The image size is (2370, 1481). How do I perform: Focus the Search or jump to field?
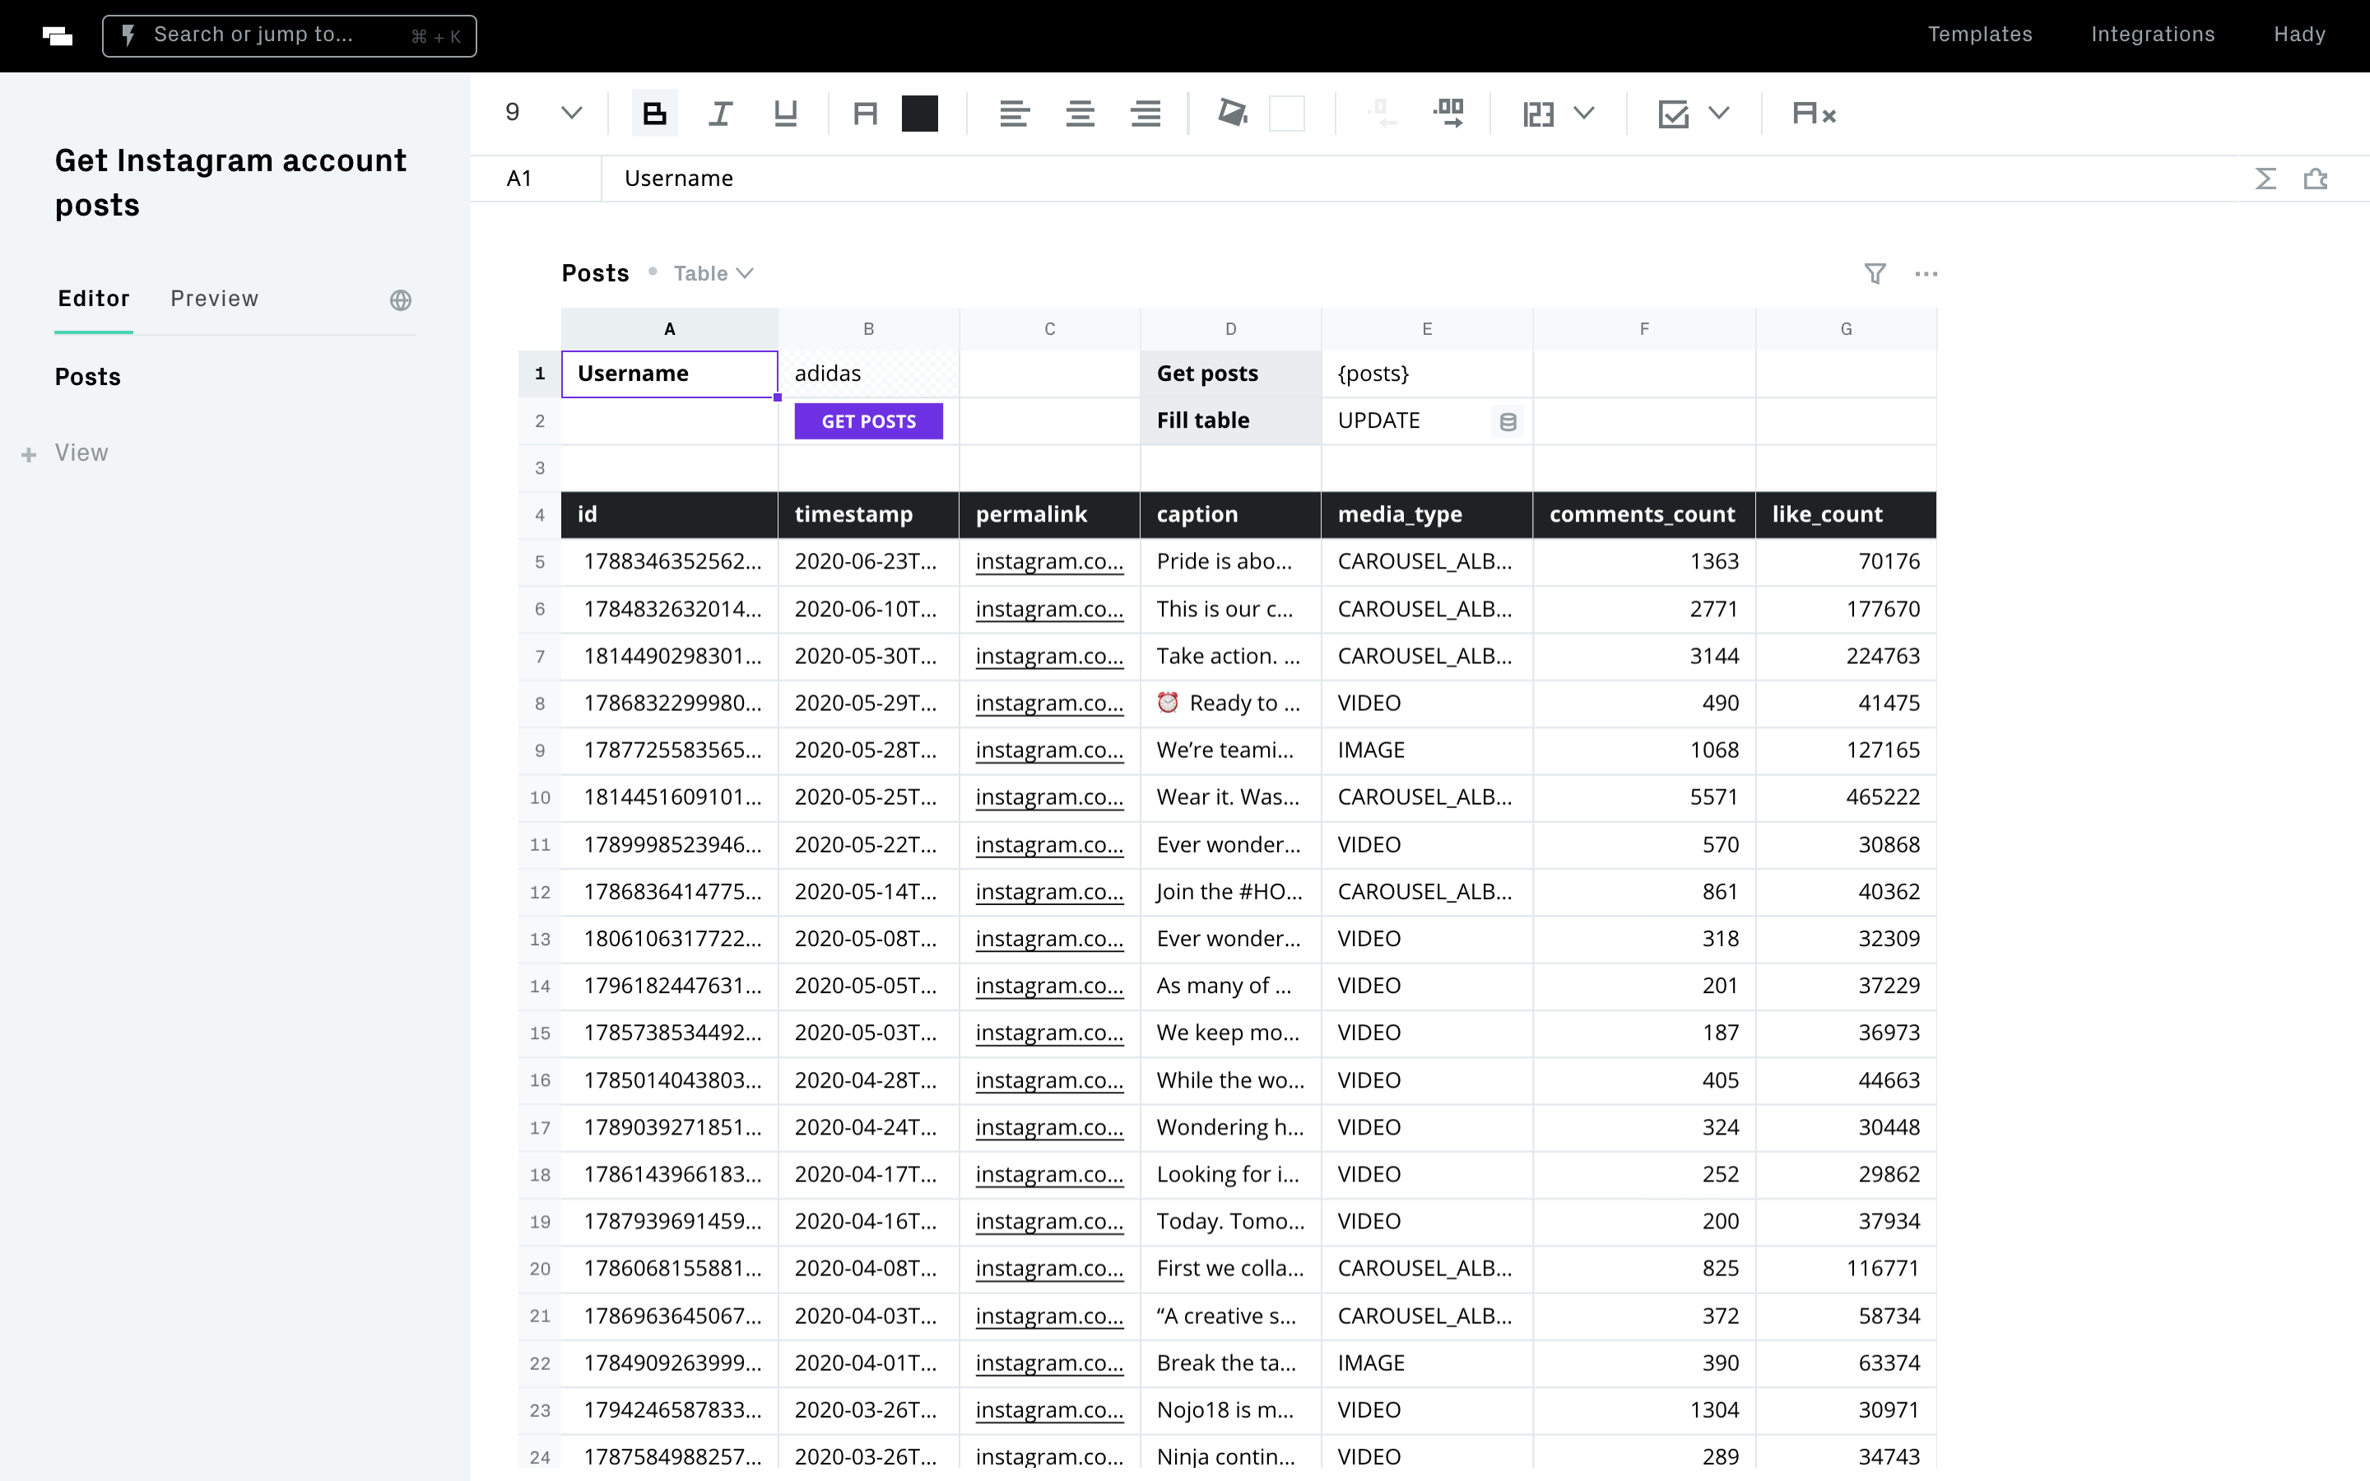[x=289, y=36]
